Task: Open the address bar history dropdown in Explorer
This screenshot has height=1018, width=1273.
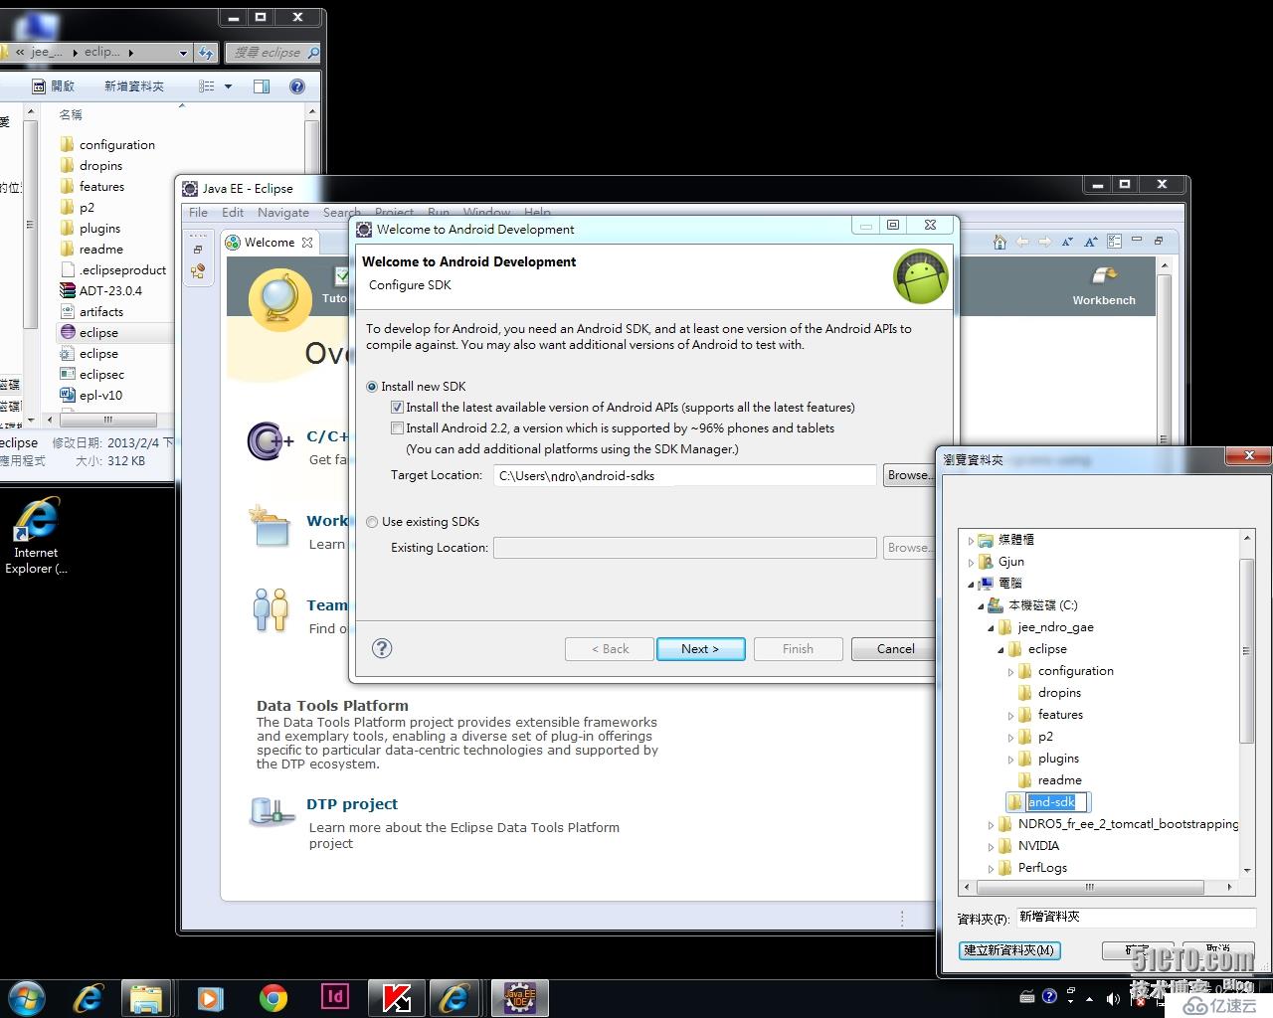Action: click(x=183, y=53)
